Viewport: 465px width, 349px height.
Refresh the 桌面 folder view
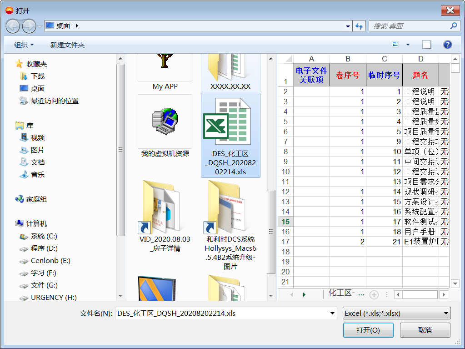pos(359,26)
